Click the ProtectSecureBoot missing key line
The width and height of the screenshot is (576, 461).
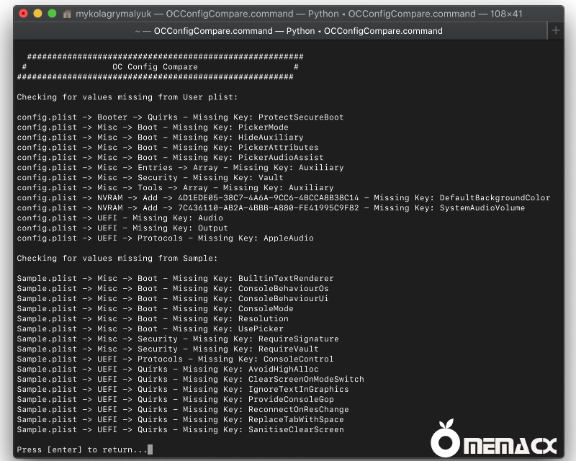tap(180, 117)
